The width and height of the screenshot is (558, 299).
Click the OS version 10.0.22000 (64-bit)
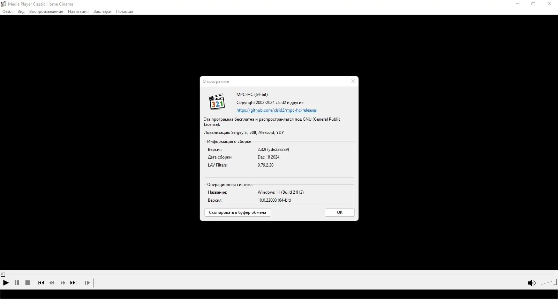tap(274, 200)
